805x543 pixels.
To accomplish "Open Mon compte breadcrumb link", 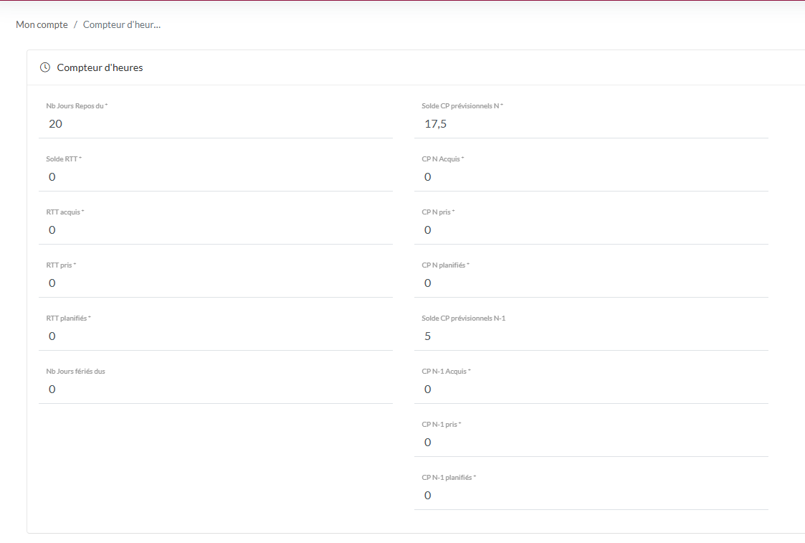I will (42, 24).
